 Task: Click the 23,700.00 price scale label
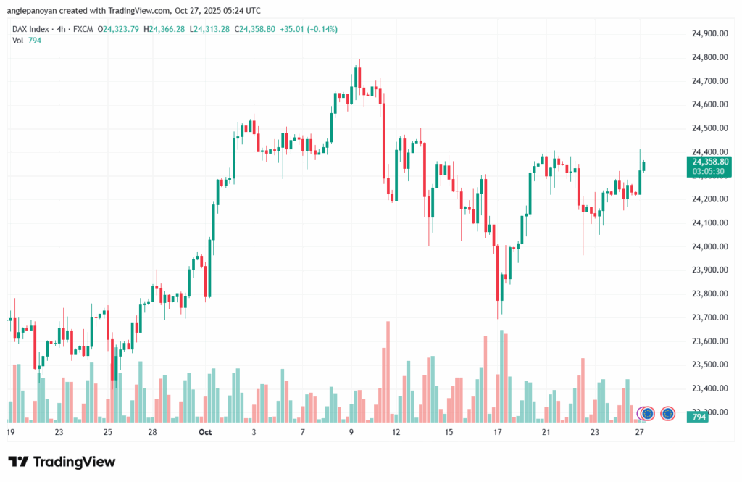(x=709, y=317)
